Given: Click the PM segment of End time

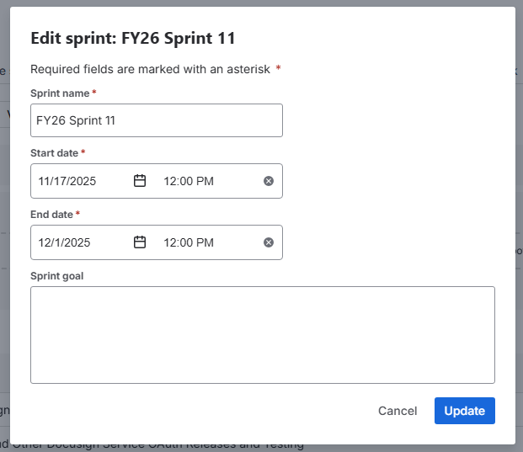Looking at the screenshot, I should pos(205,242).
